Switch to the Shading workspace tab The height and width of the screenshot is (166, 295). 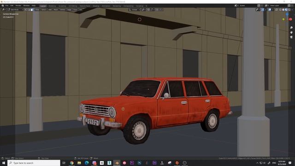click(96, 6)
